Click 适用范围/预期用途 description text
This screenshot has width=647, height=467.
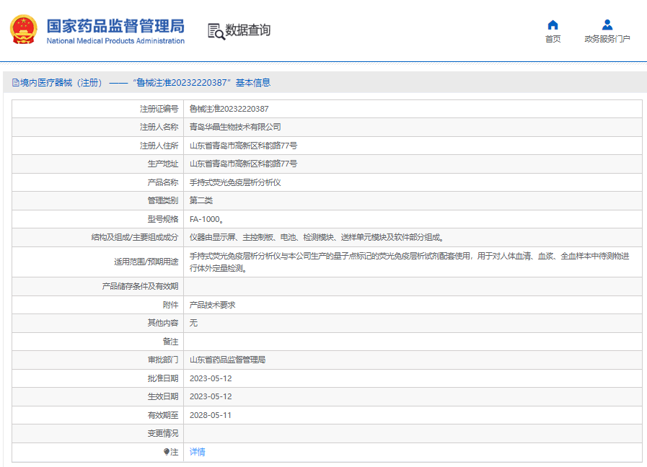coord(409,262)
